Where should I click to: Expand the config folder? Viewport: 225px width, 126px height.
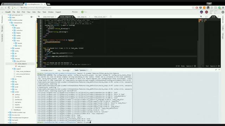click(x=11, y=51)
